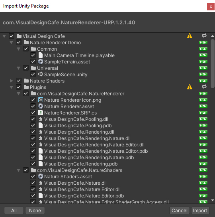This screenshot has height=217, width=215.
Task: Select the Nature Renderer Icon.png file name
Action: pyautogui.click(x=73, y=100)
